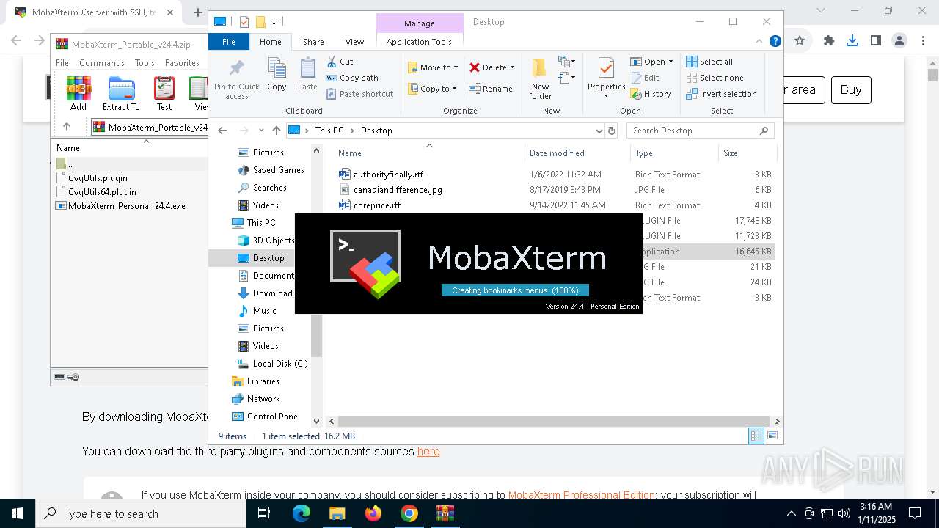Image resolution: width=939 pixels, height=528 pixels.
Task: Click the 'here' sources link
Action: (x=428, y=452)
